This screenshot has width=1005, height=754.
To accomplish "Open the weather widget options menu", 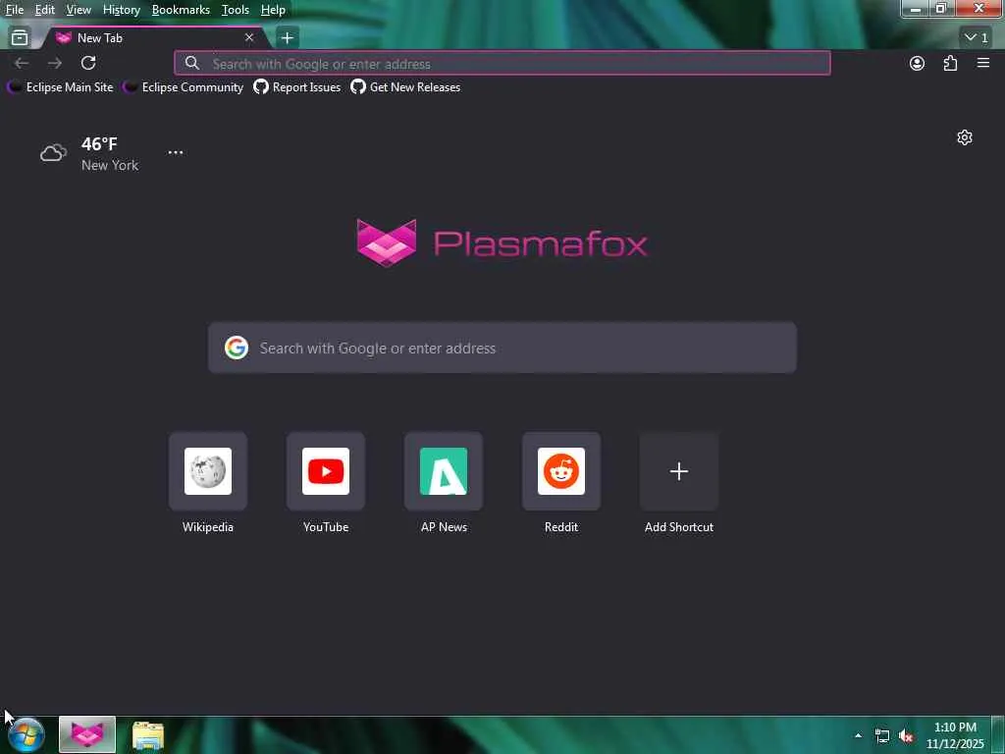I will pos(176,152).
